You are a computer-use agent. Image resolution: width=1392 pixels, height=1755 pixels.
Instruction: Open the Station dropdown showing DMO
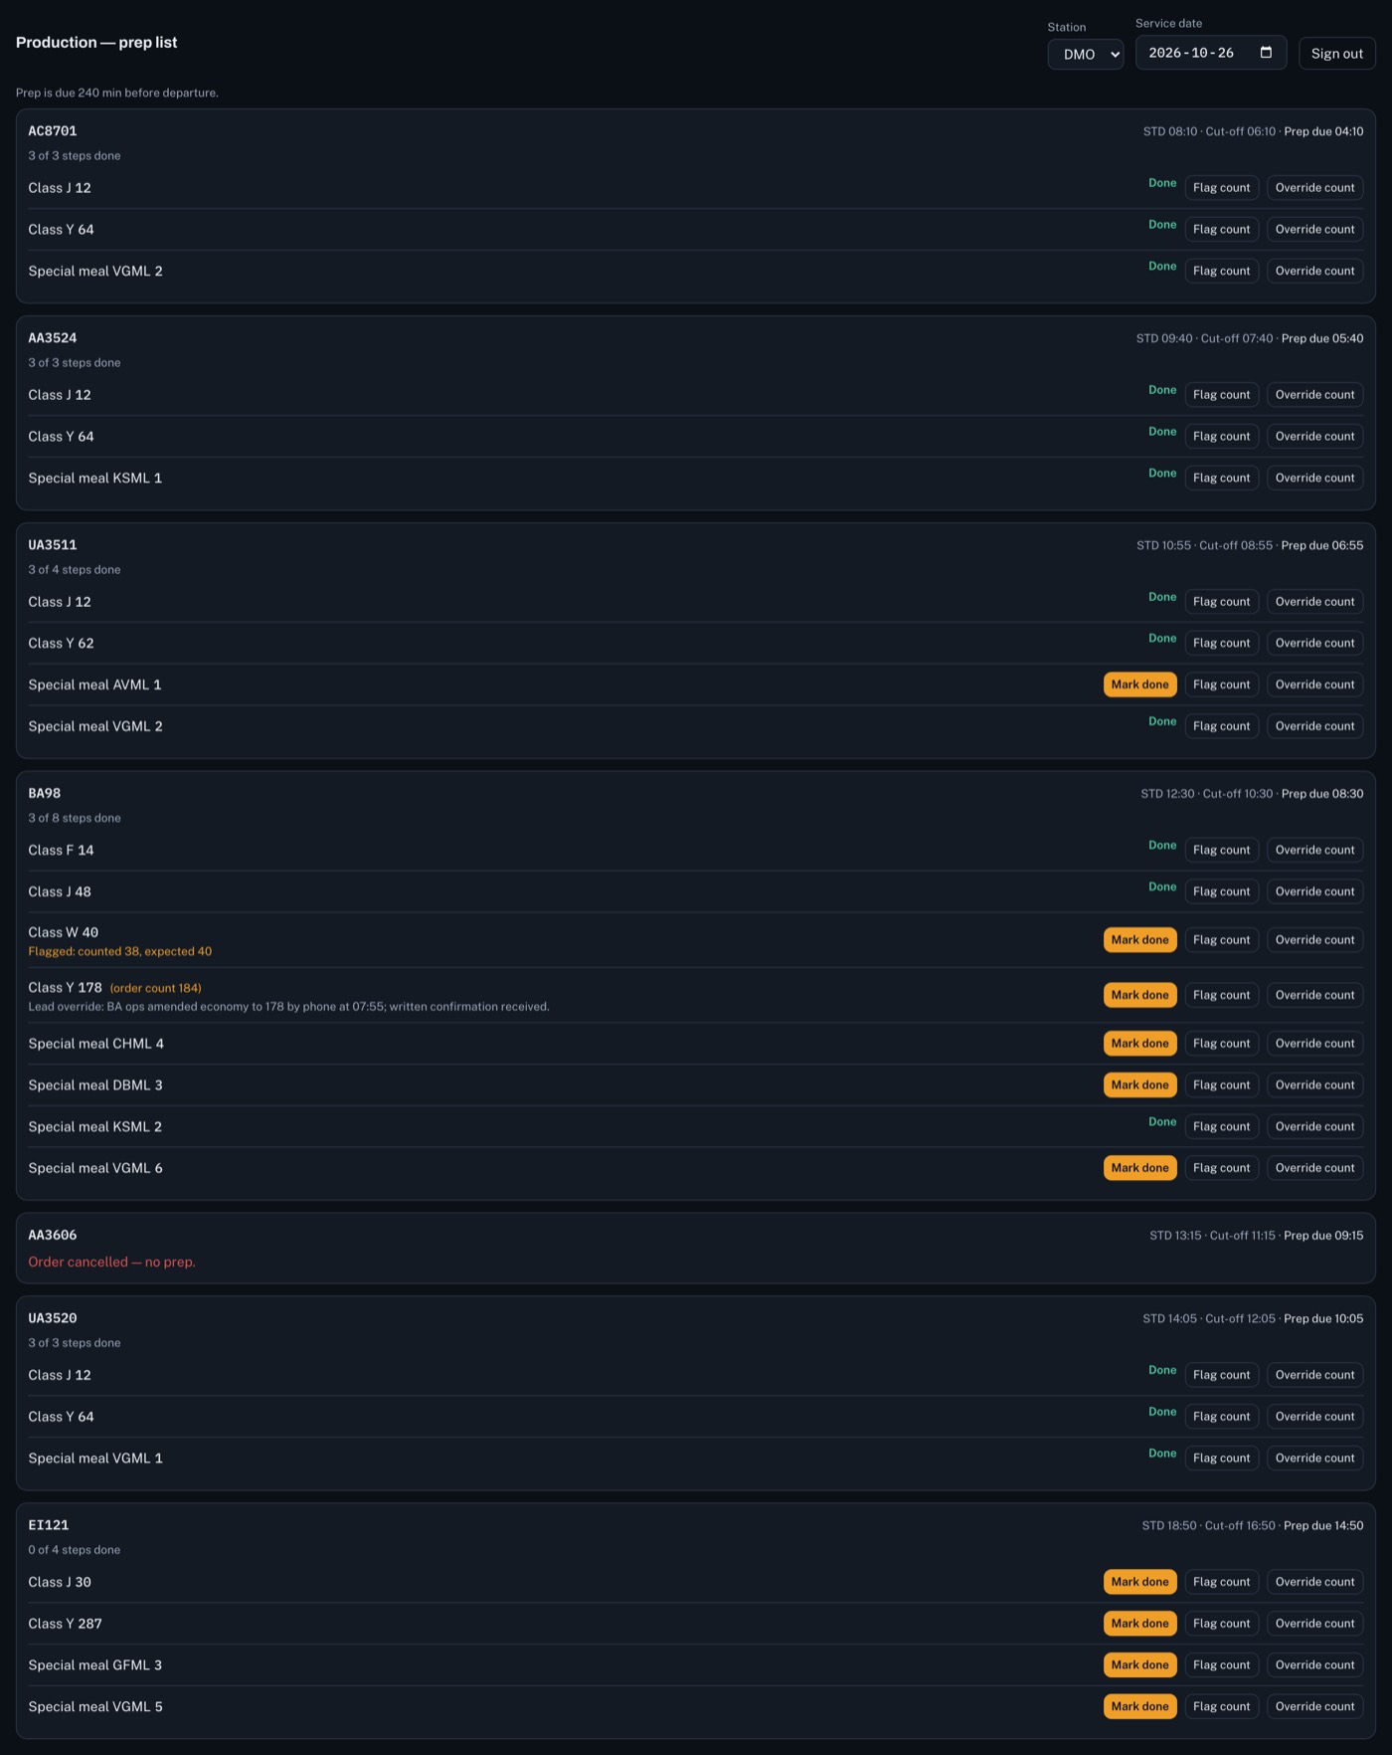(x=1086, y=54)
